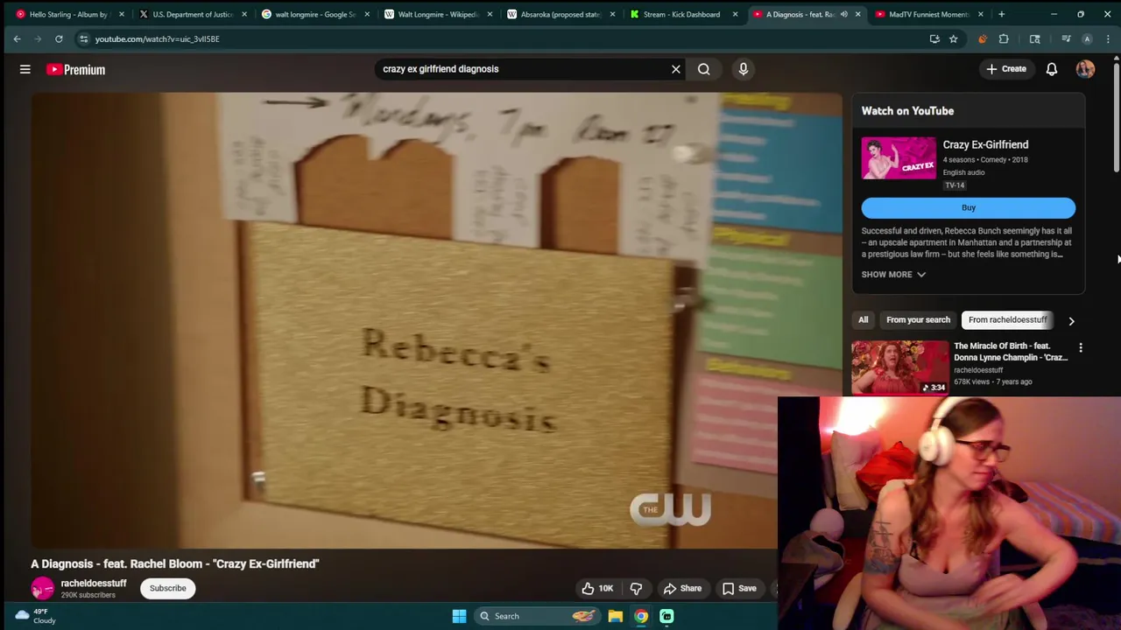Close the Hello Starling tab

(122, 14)
